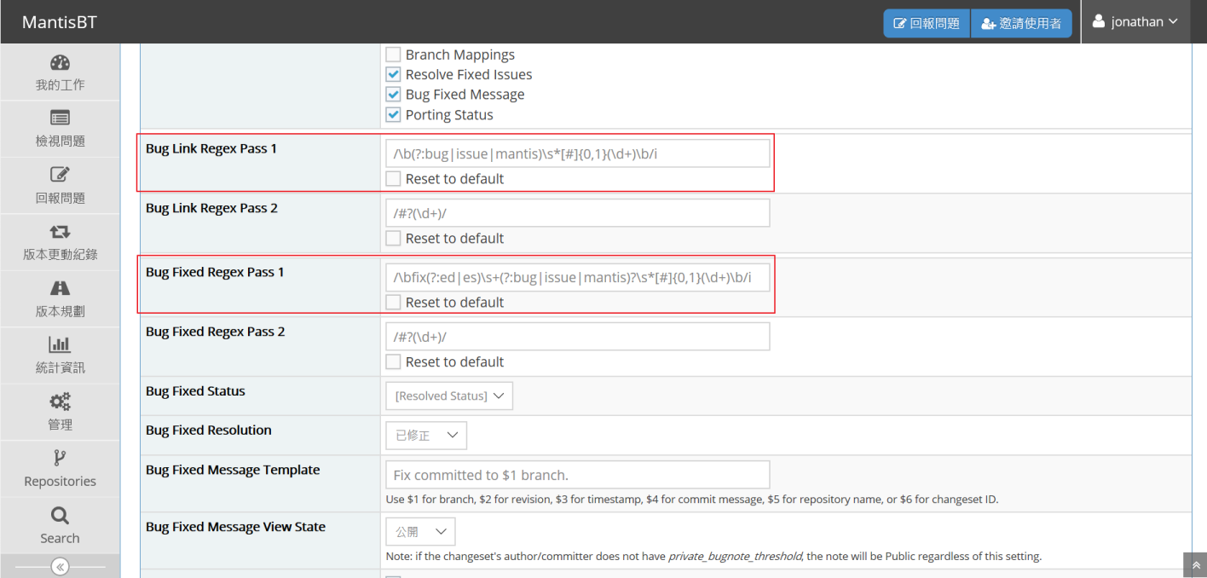The height and width of the screenshot is (578, 1207).
Task: Uncheck Resolve Fixed Issues checkbox
Action: tap(393, 74)
